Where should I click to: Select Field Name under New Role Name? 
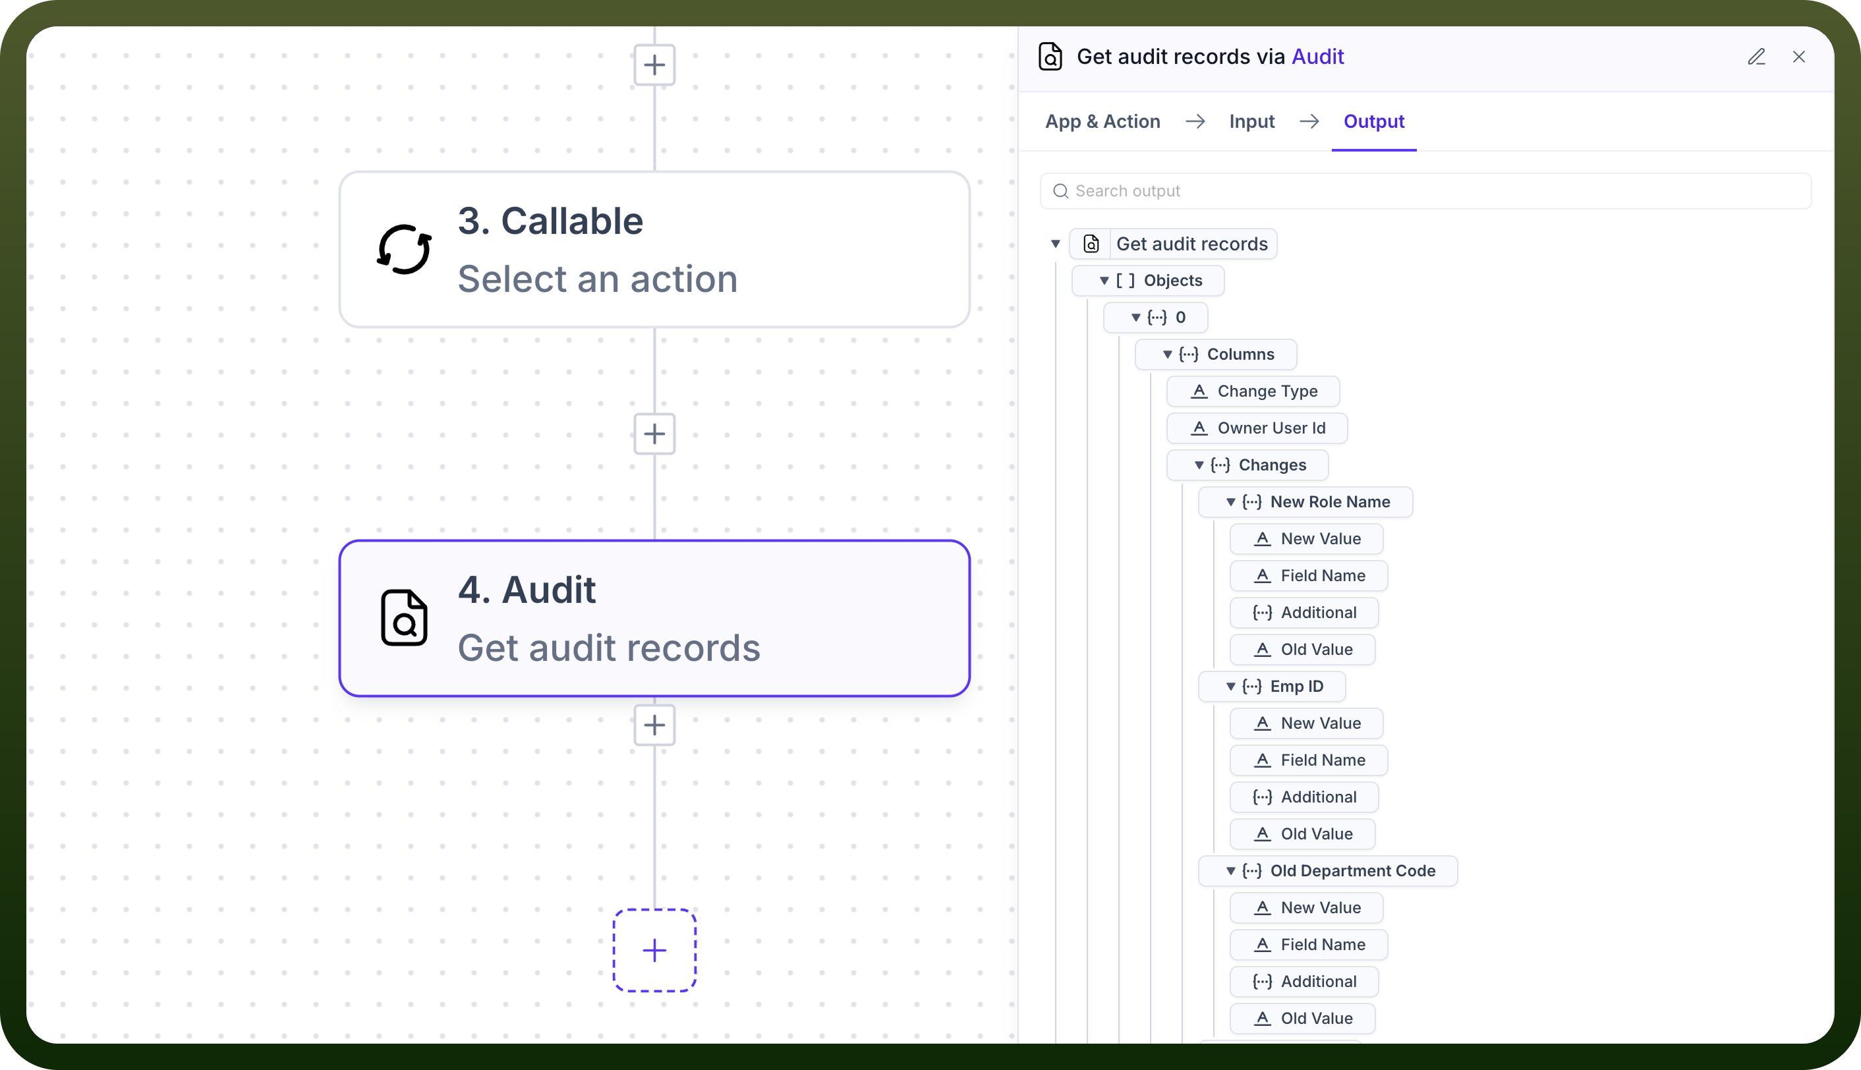click(x=1308, y=575)
